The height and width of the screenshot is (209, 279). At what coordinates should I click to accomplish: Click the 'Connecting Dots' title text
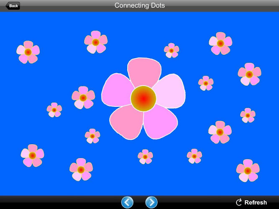pyautogui.click(x=140, y=5)
